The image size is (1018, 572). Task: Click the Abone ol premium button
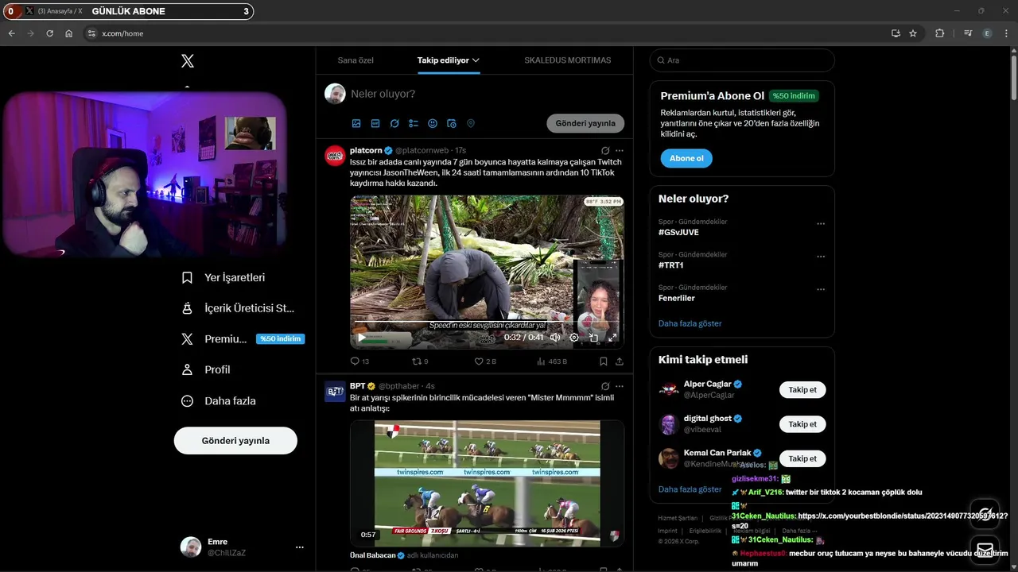pyautogui.click(x=686, y=158)
